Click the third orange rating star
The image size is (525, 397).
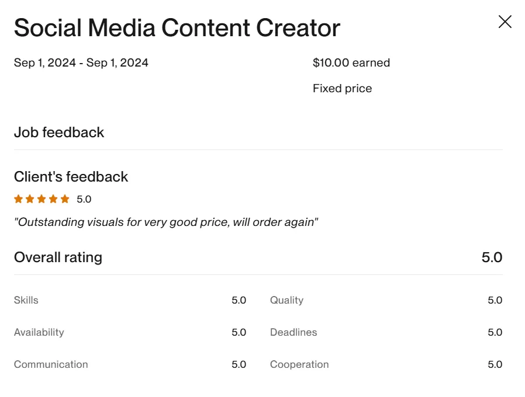[x=42, y=199]
